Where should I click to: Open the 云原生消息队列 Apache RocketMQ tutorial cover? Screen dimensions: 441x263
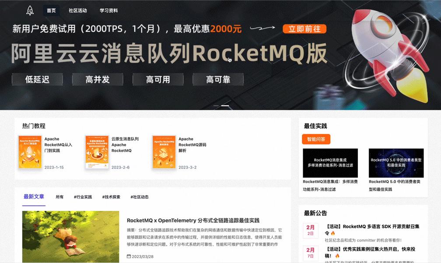(x=97, y=152)
